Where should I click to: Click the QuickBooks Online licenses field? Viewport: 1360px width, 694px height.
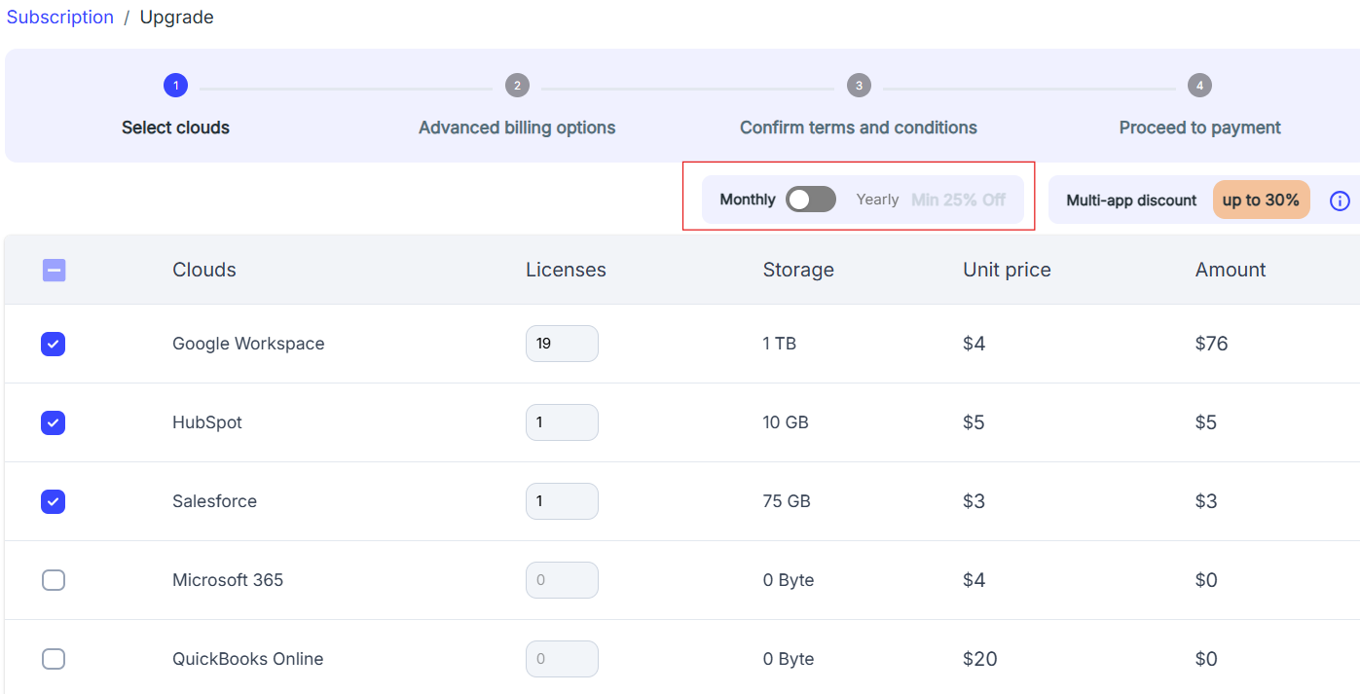[562, 659]
